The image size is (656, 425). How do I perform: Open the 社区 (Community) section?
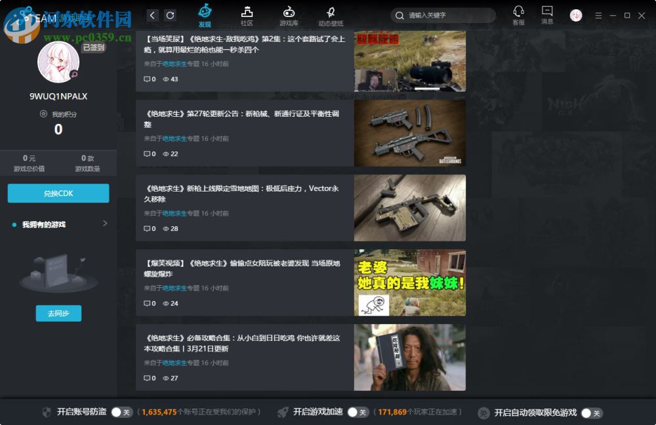coord(247,13)
